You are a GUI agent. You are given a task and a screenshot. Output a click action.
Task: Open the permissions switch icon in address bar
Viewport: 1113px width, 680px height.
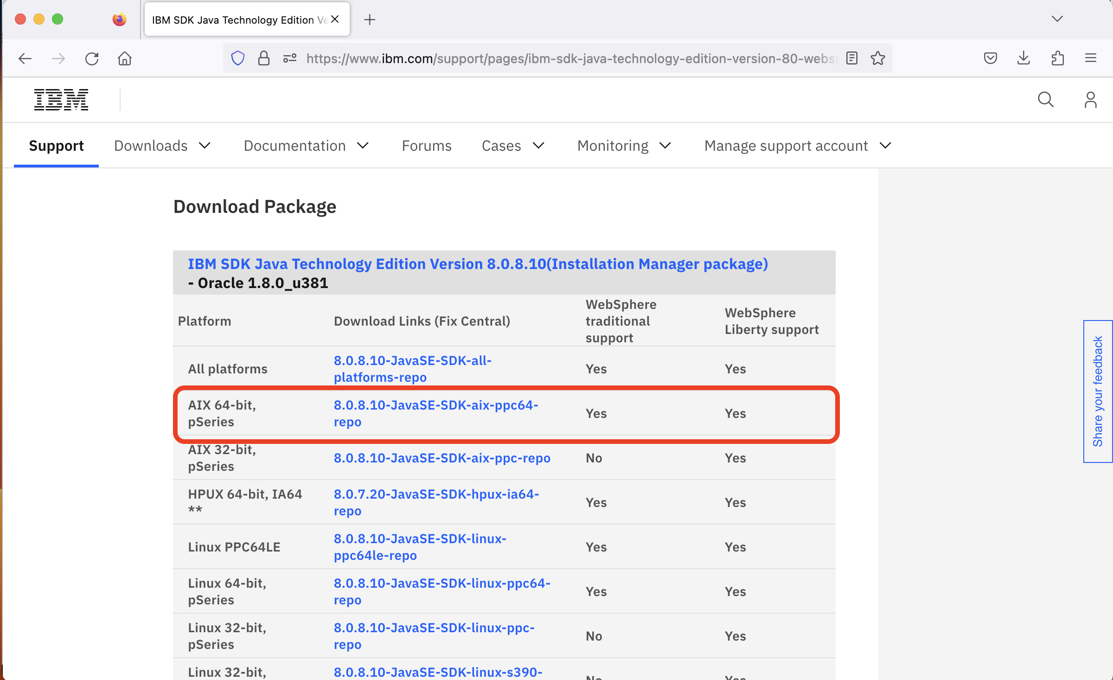coord(289,58)
